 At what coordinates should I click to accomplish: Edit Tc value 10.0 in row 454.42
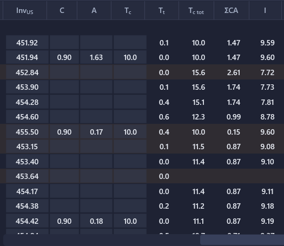(130, 221)
